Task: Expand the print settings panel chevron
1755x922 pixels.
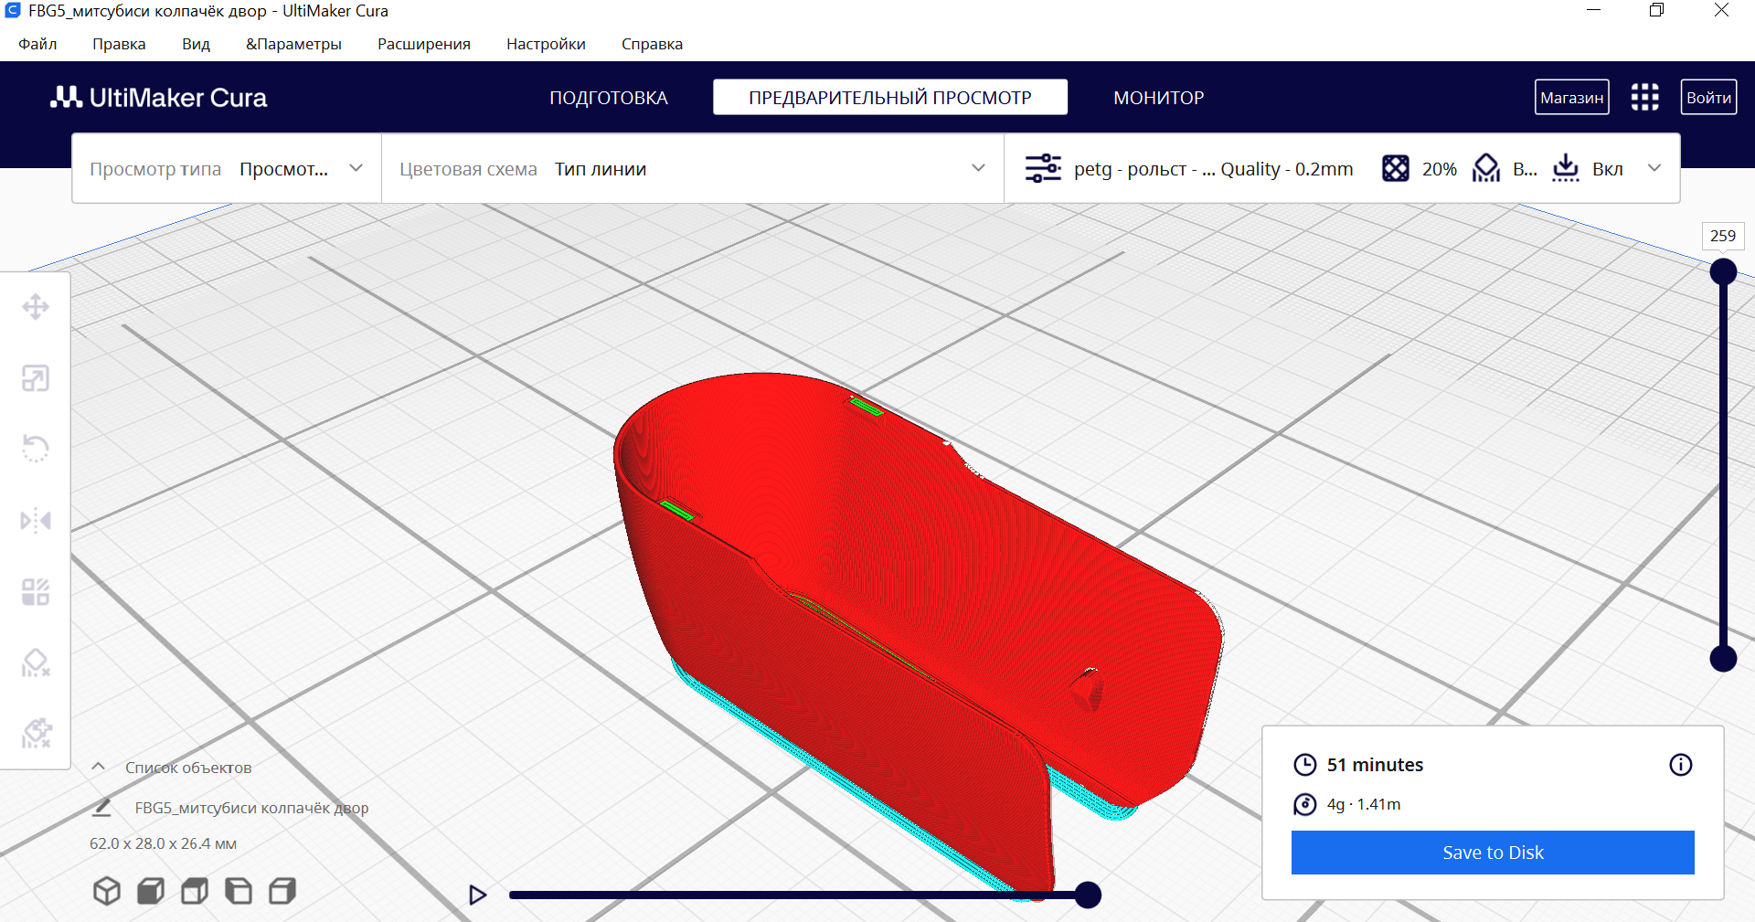Action: [1654, 168]
